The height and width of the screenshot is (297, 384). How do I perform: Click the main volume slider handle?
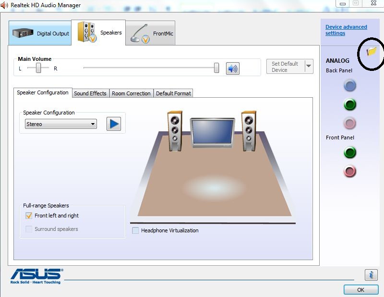(216, 68)
